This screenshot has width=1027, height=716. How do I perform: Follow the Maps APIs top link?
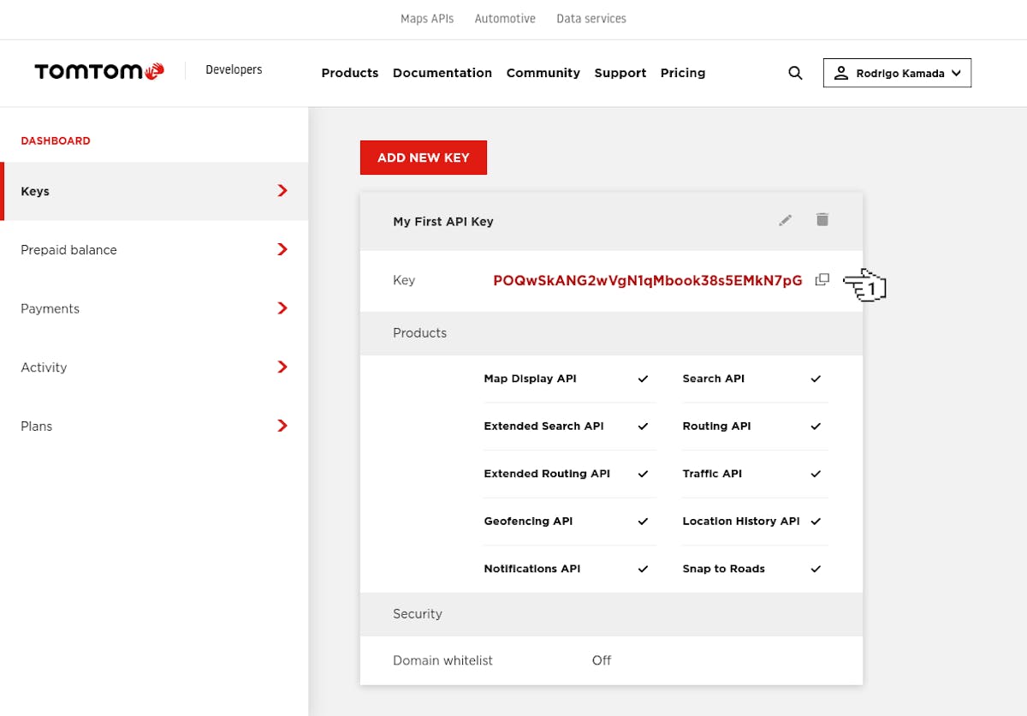(x=427, y=19)
